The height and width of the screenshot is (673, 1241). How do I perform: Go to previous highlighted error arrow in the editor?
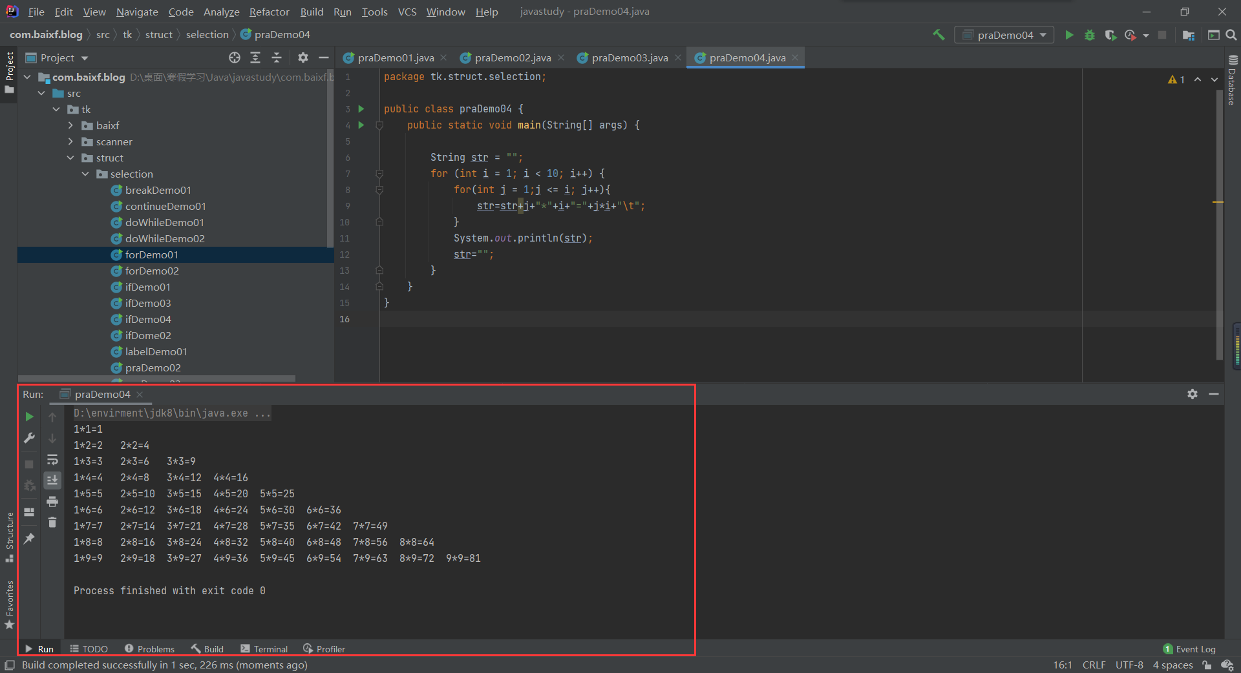pyautogui.click(x=1198, y=79)
